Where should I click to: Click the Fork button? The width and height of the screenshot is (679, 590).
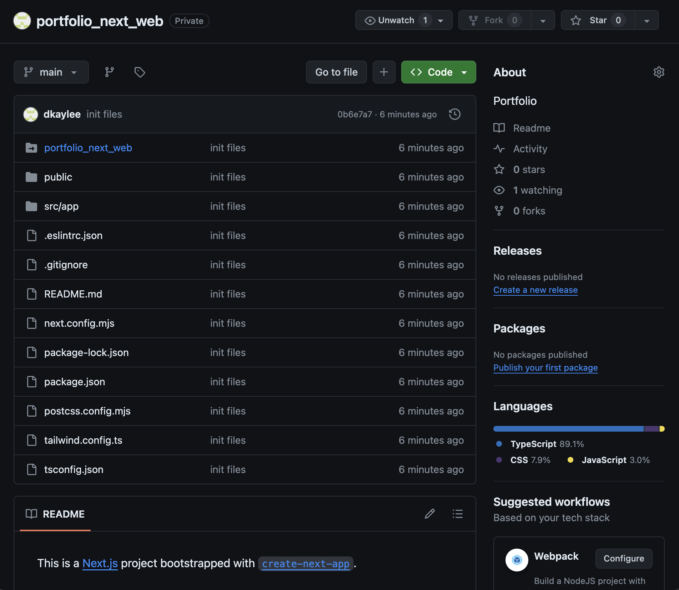click(495, 20)
